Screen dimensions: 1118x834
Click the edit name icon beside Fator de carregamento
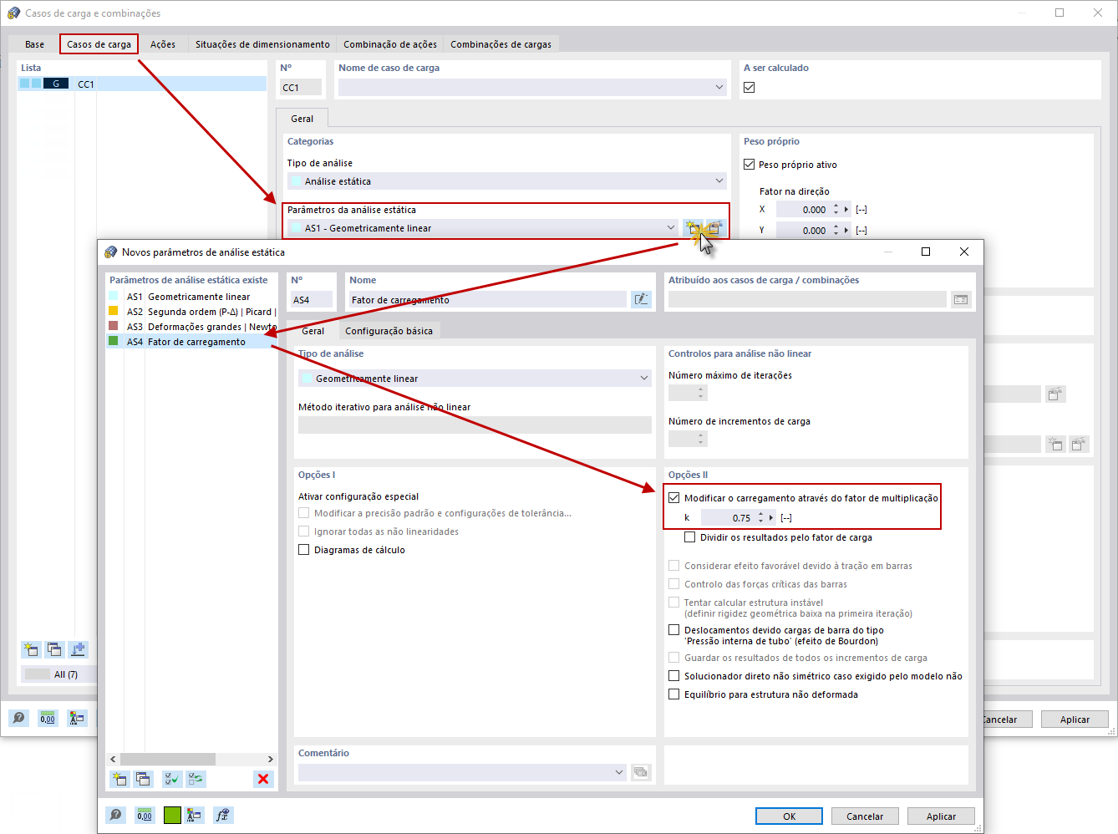641,299
